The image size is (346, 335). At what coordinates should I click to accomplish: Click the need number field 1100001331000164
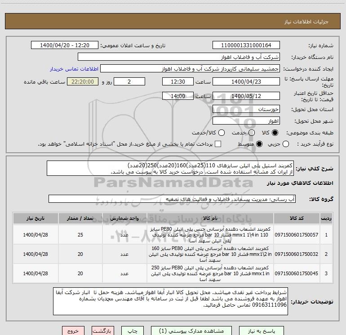point(246,45)
